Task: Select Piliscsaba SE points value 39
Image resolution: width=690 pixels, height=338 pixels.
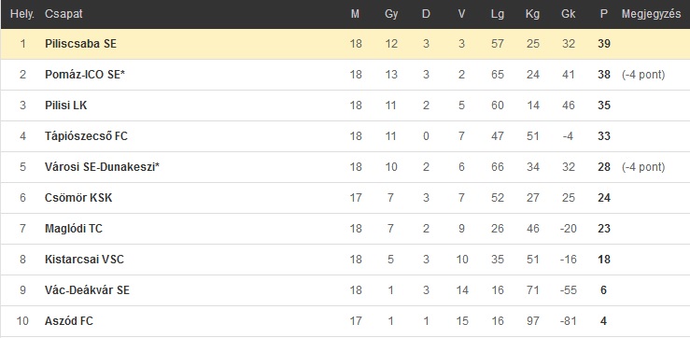Action: tap(604, 44)
